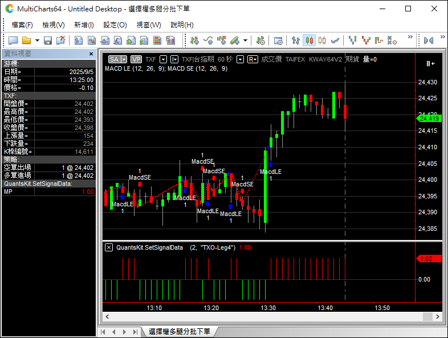Click the insert drawing pencil icon
This screenshot has height=338, width=448.
[235, 40]
